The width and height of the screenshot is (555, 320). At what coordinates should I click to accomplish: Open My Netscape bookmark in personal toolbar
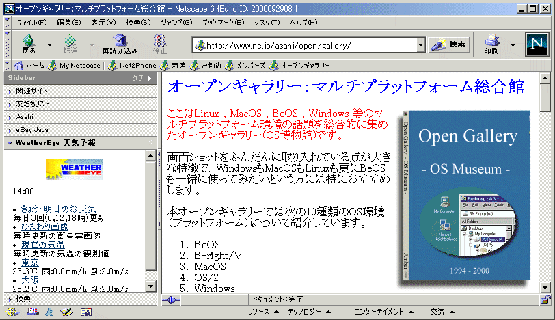click(75, 66)
